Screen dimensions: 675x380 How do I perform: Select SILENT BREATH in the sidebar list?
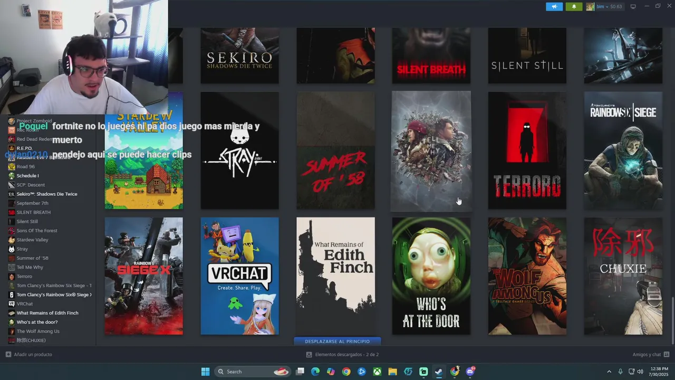[34, 212]
